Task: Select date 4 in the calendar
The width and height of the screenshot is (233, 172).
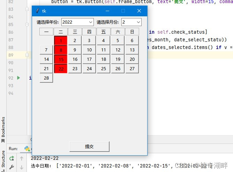Action: 104,41
